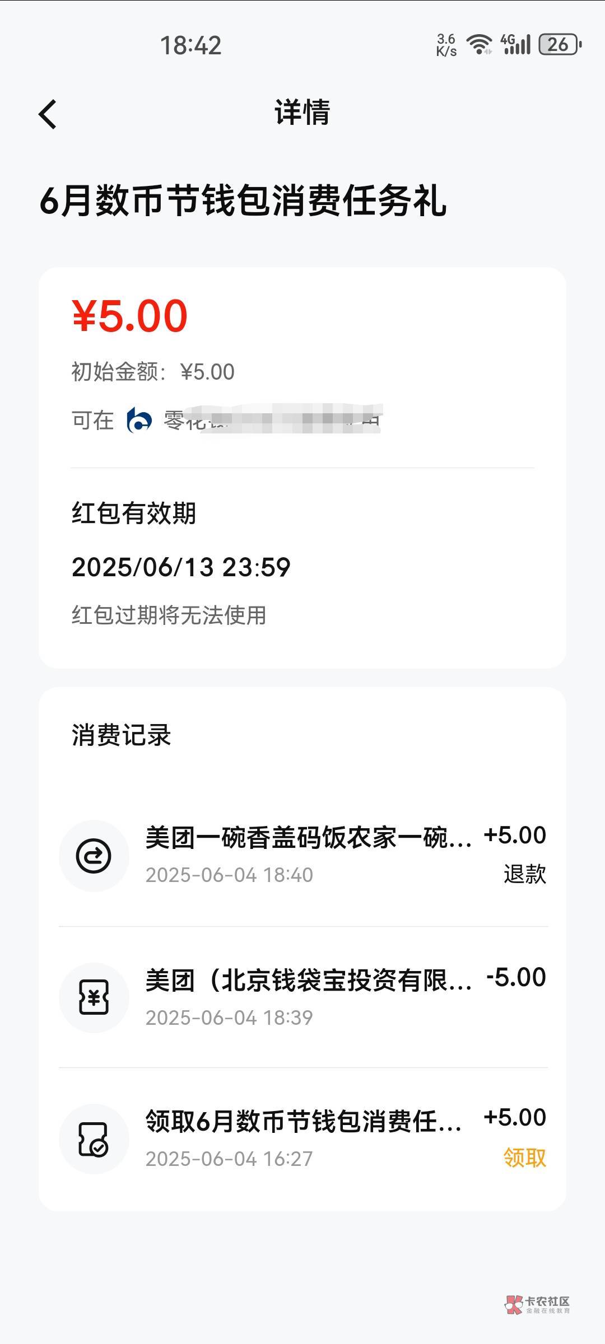Tap the 18:42 clock in status bar
Viewport: 605px width, 1344px height.
coord(190,45)
